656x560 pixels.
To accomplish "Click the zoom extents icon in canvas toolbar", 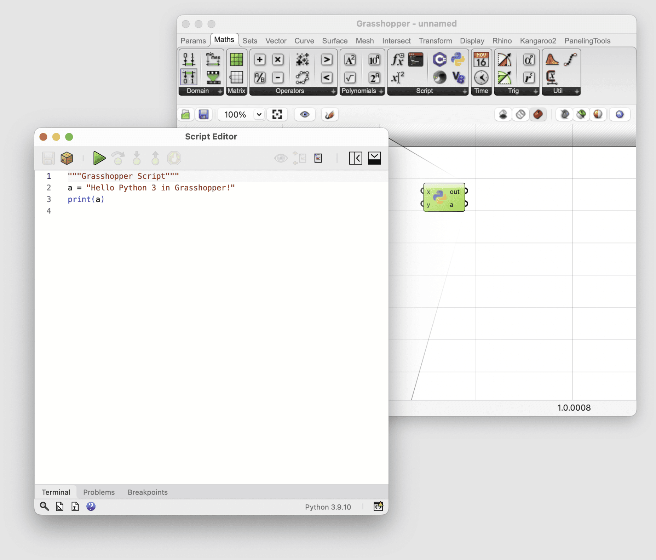I will click(x=277, y=114).
